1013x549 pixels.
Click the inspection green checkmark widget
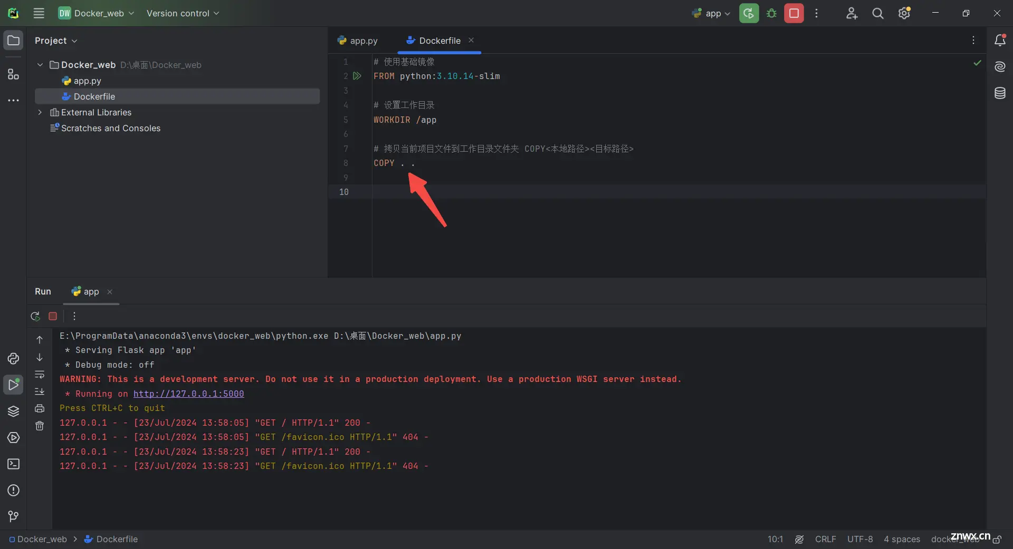click(977, 63)
